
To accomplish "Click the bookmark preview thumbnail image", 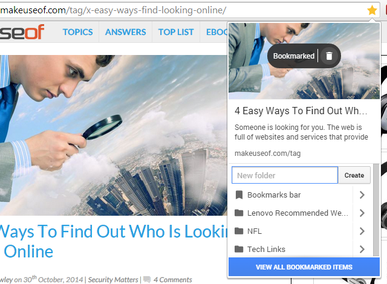I will pos(304,61).
